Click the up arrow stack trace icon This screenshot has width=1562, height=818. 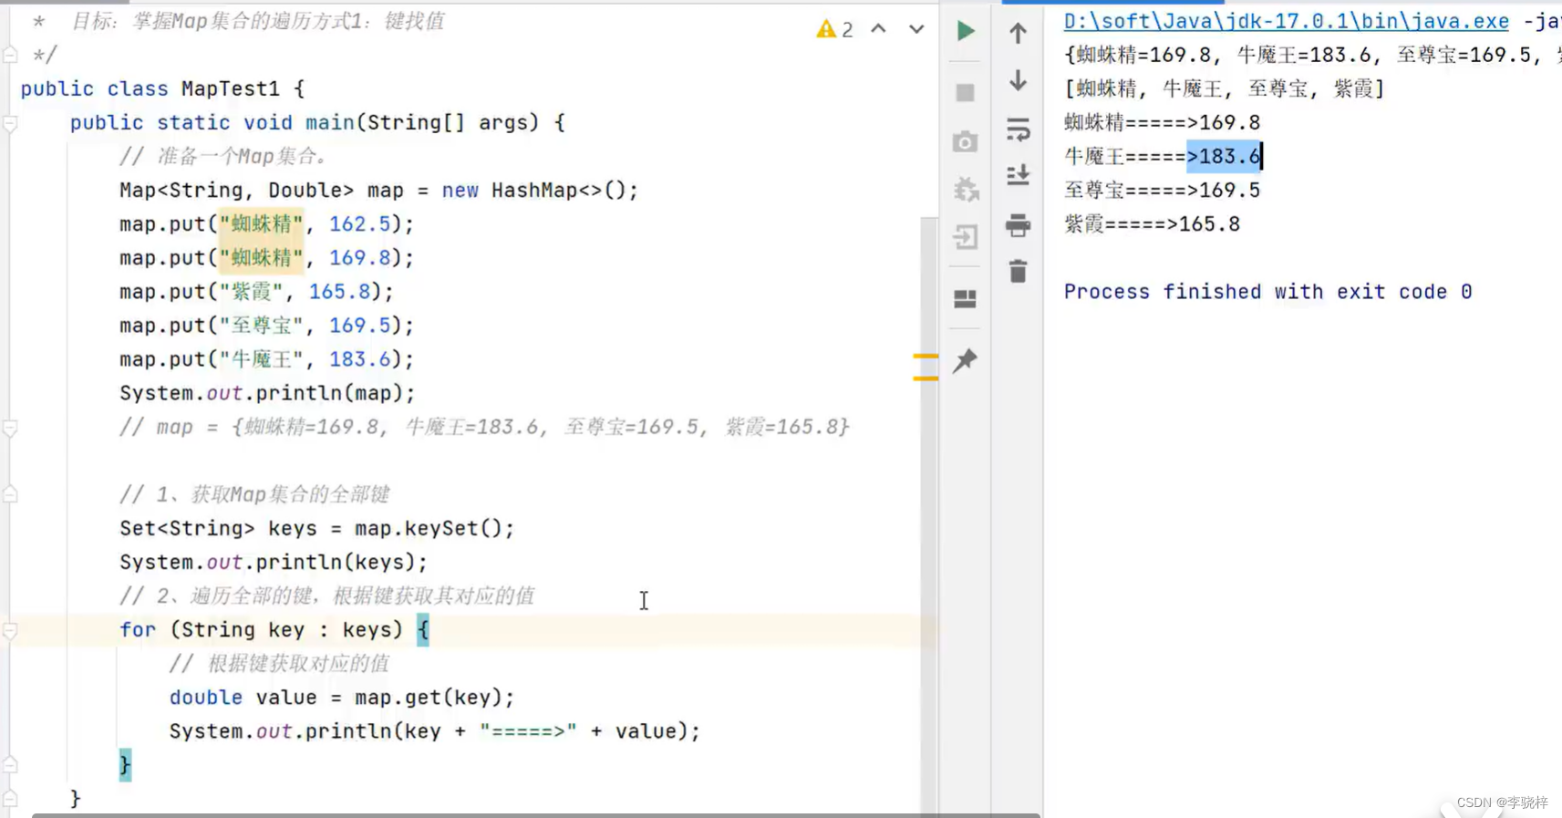(x=1019, y=33)
